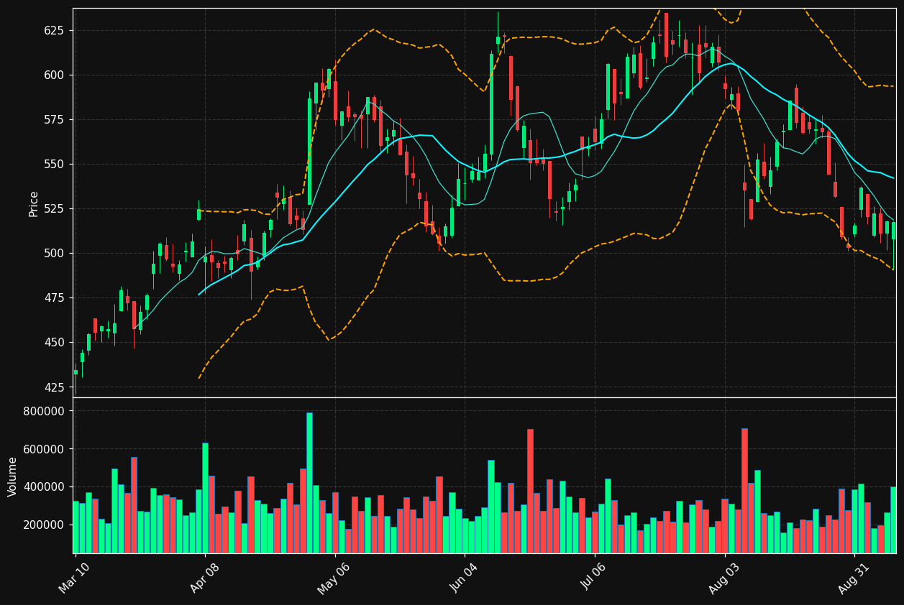Click the 'May 06' date label
The height and width of the screenshot is (605, 904).
334,578
